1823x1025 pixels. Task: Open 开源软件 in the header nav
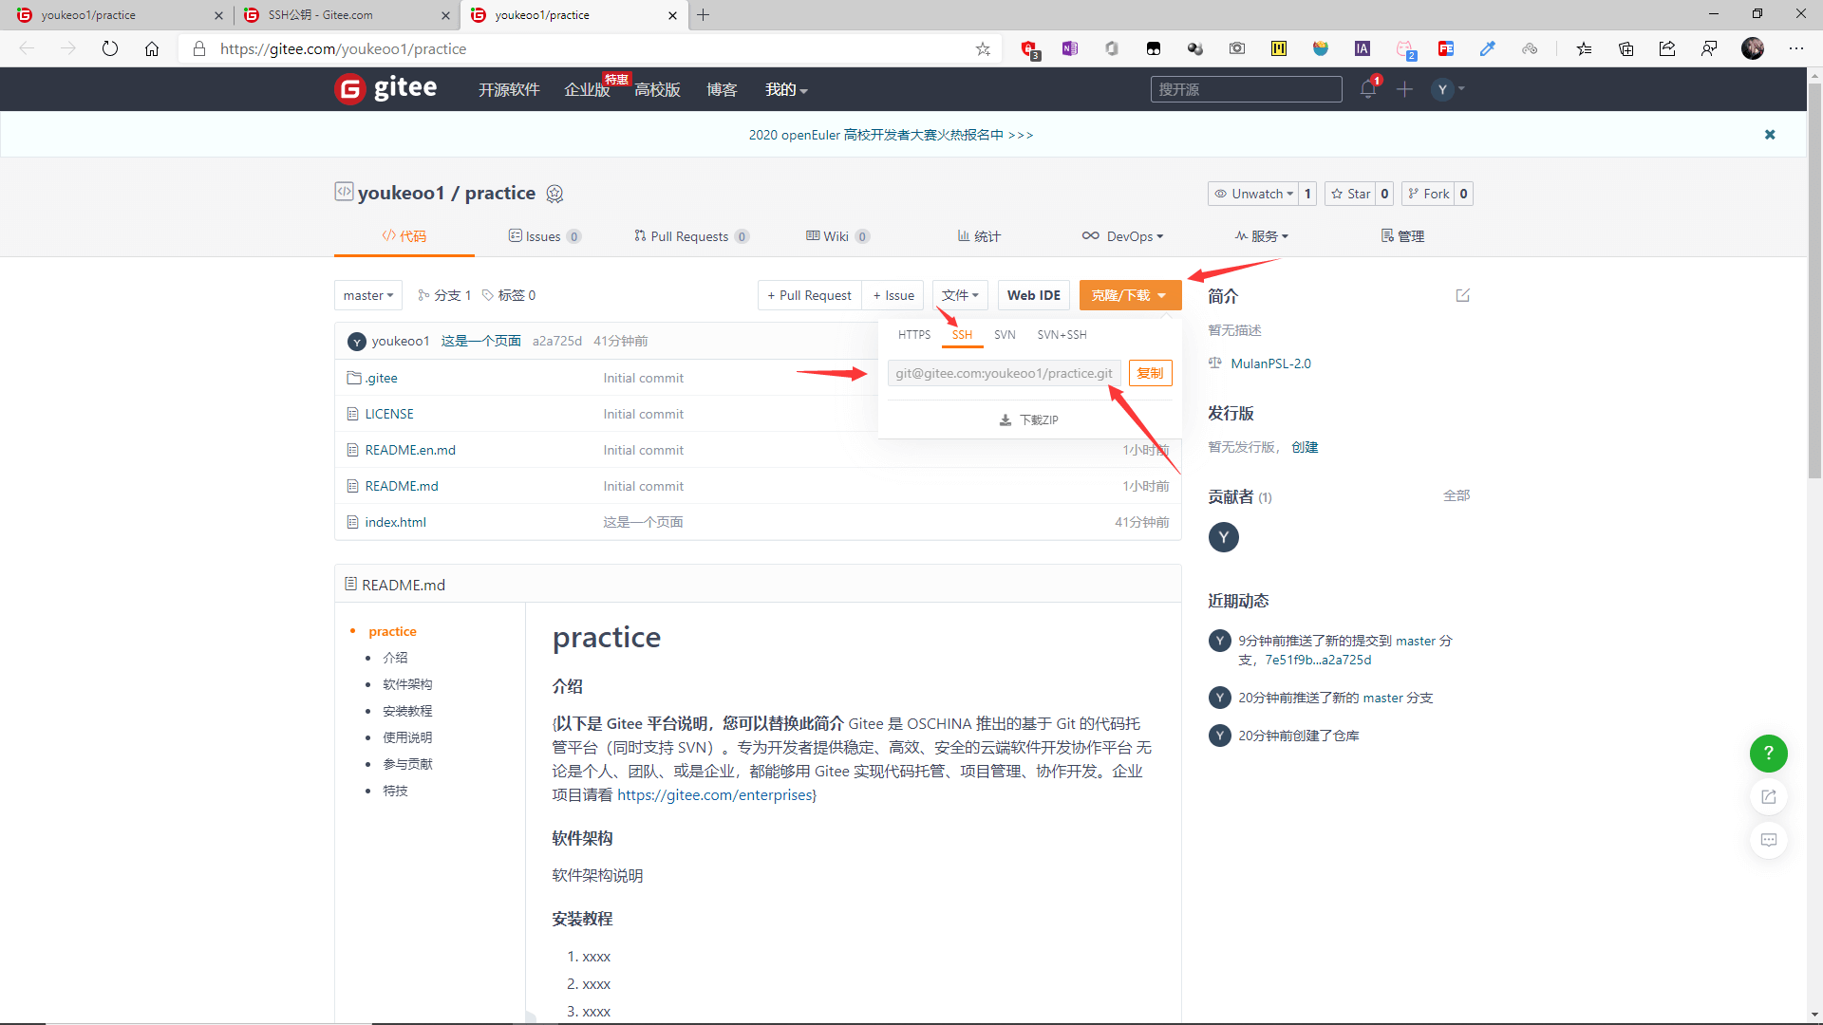point(509,89)
